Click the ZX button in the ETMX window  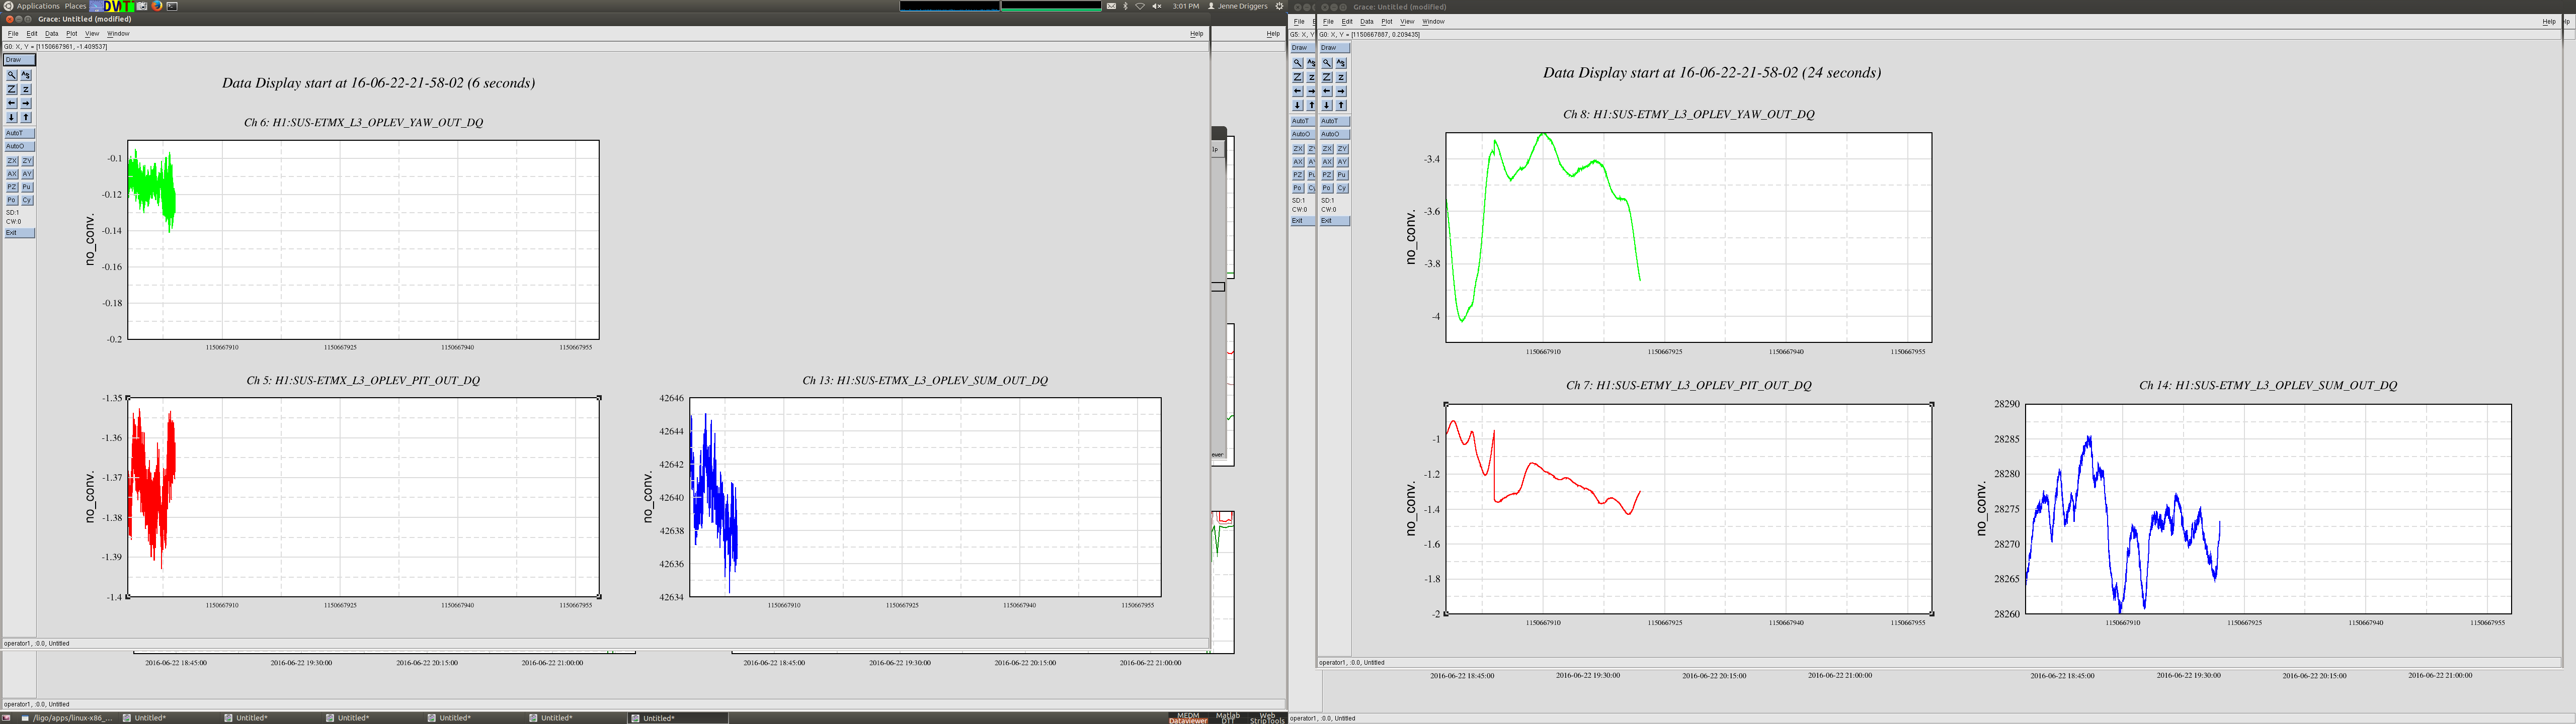point(12,161)
